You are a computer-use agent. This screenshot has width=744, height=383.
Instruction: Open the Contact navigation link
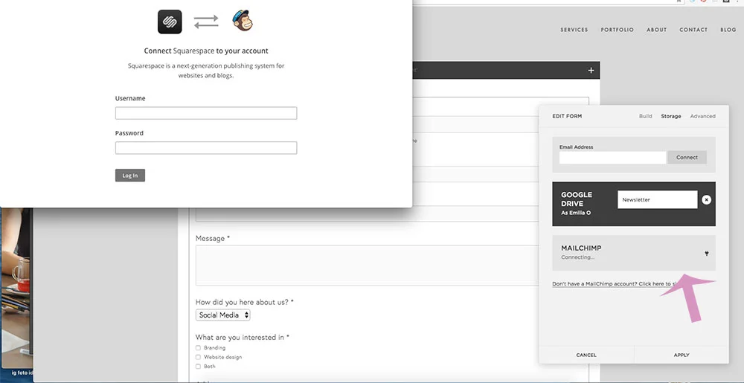tap(693, 30)
